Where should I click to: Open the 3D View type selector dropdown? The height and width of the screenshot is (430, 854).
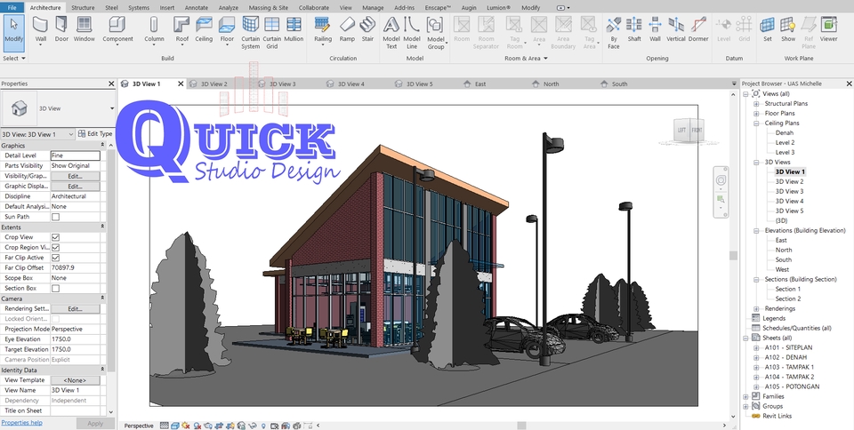tap(112, 108)
